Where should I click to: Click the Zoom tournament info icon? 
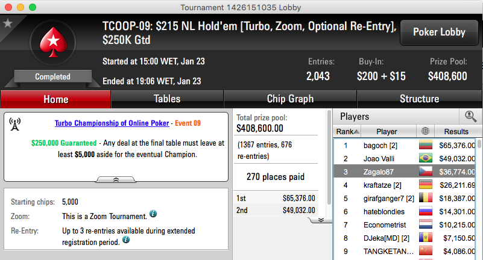coord(153,214)
